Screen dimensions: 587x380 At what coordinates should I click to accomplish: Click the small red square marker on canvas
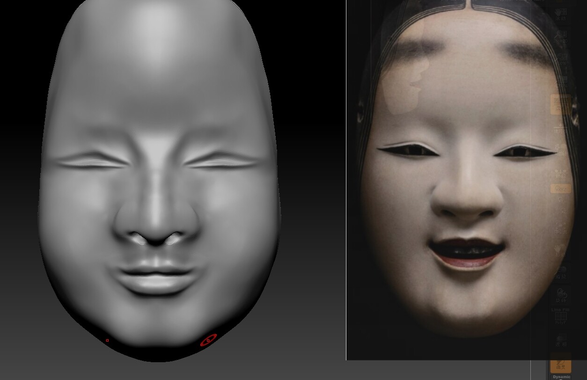(x=107, y=340)
